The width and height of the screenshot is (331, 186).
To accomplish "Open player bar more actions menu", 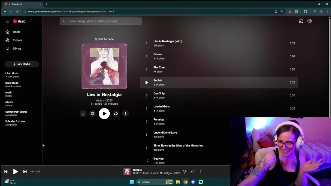I will click(x=200, y=172).
